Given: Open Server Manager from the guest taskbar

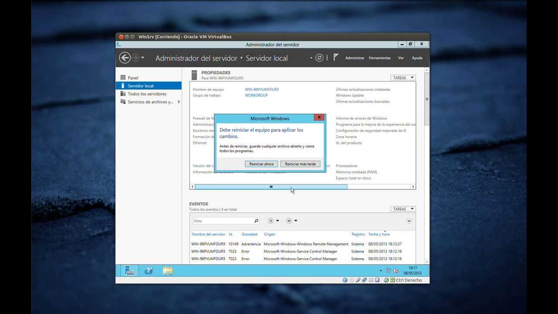Looking at the screenshot, I should click(129, 271).
